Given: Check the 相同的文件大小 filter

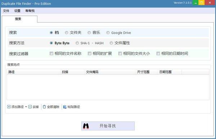Looking at the screenshot, I should pos(120,53).
